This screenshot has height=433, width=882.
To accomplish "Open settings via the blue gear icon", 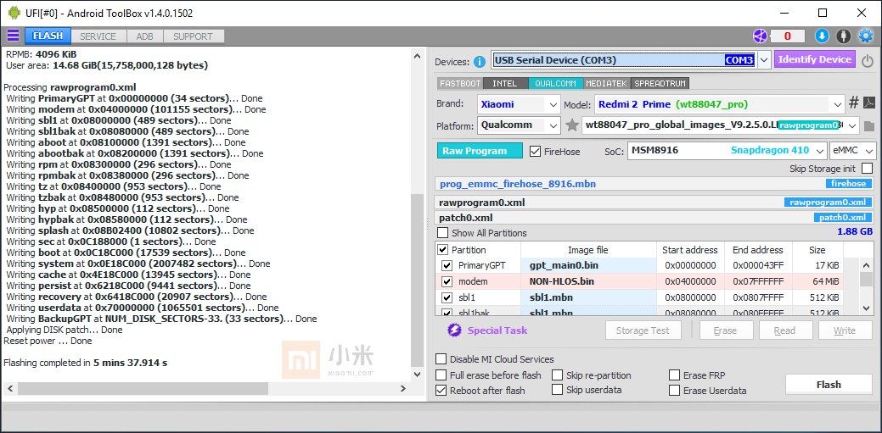I will (864, 36).
